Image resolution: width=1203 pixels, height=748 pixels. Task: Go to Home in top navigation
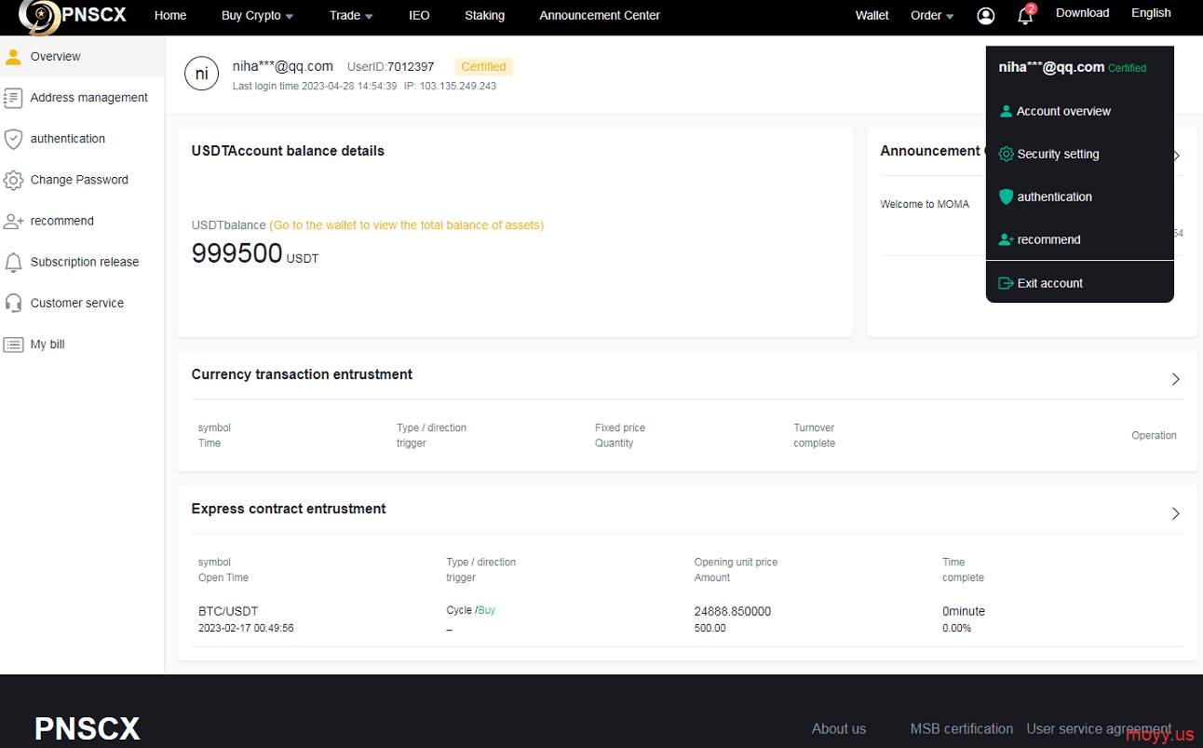click(170, 16)
